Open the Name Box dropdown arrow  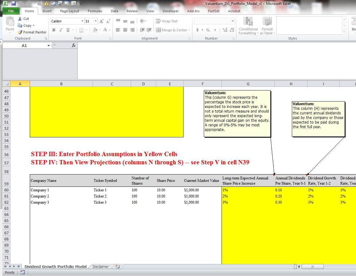point(48,46)
